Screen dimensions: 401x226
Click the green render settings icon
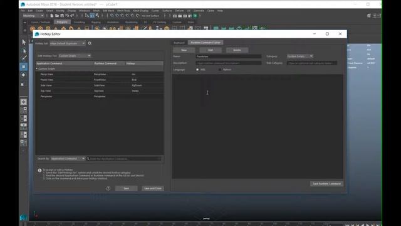pos(195,16)
